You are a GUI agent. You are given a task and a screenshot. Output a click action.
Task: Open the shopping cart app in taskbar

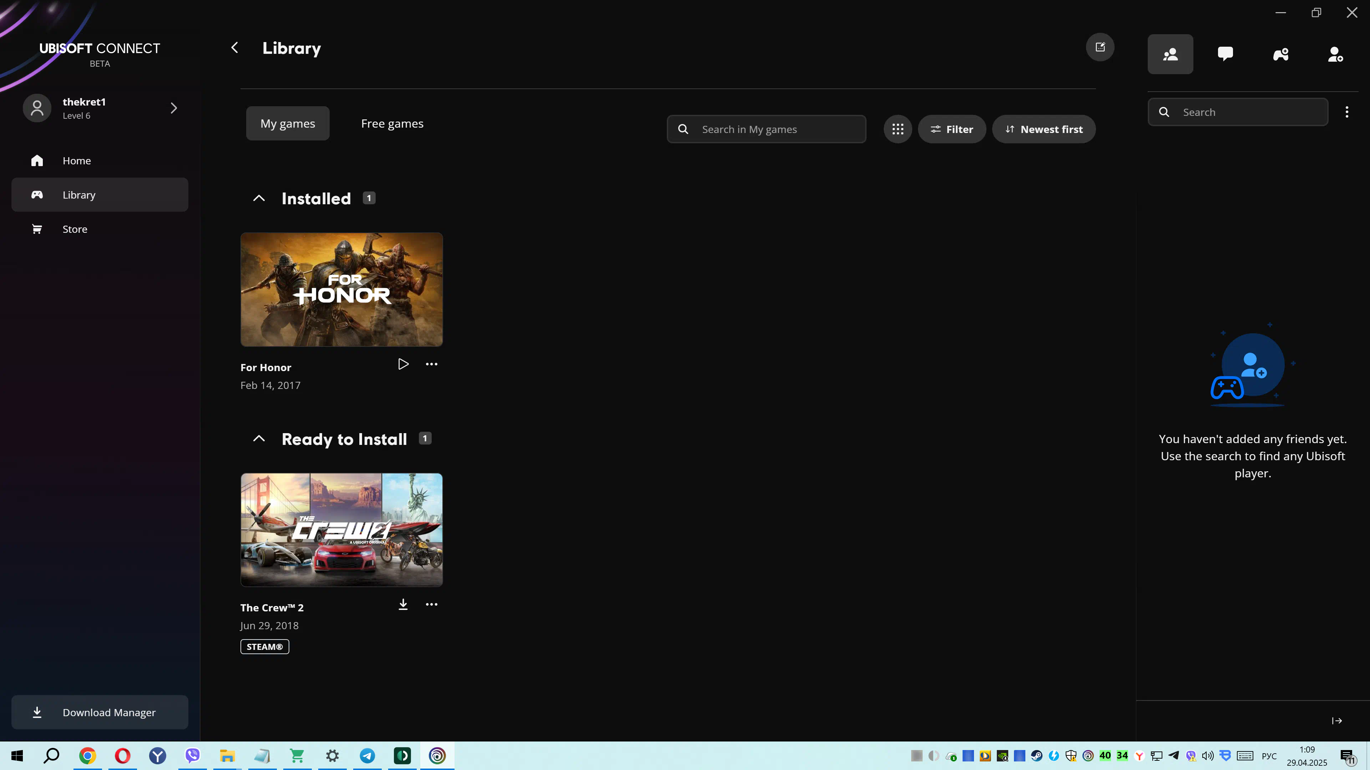(x=297, y=756)
